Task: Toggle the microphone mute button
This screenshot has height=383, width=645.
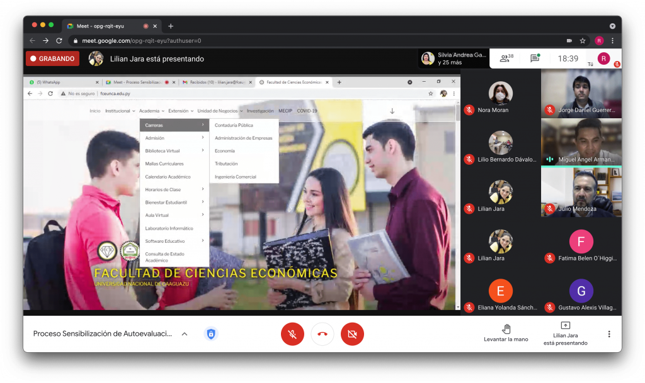Action: tap(292, 334)
